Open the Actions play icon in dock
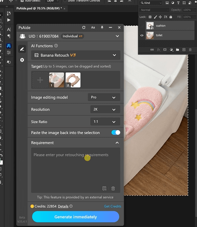 click(x=9, y=20)
